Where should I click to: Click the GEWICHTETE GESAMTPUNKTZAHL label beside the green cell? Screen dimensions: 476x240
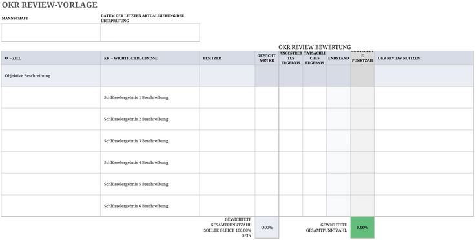pyautogui.click(x=326, y=228)
